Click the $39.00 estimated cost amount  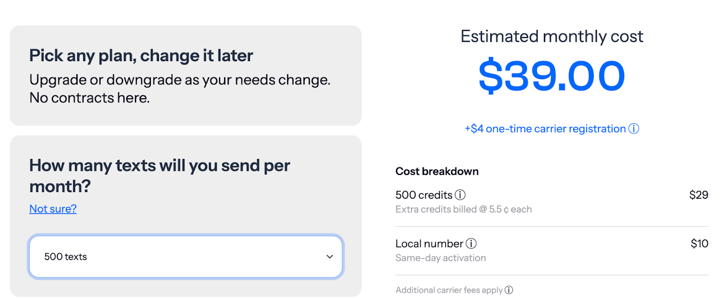(552, 76)
